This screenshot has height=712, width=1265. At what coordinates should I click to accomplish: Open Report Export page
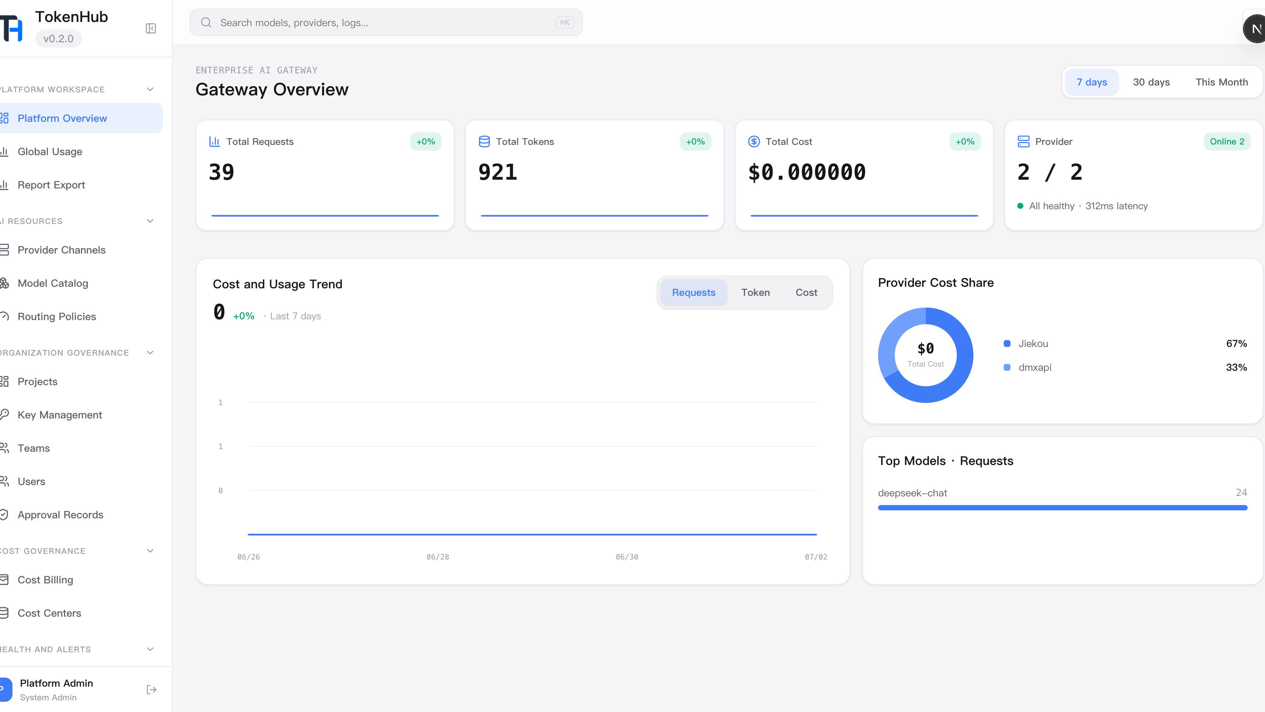[x=81, y=185]
